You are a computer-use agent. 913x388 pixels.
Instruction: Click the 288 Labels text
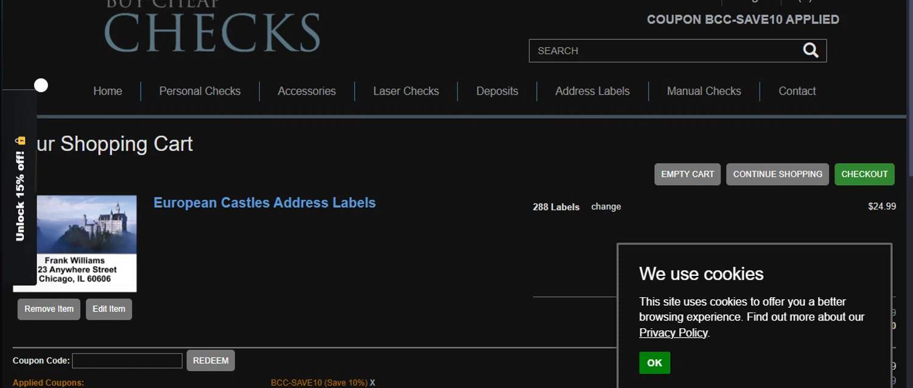pyautogui.click(x=556, y=207)
